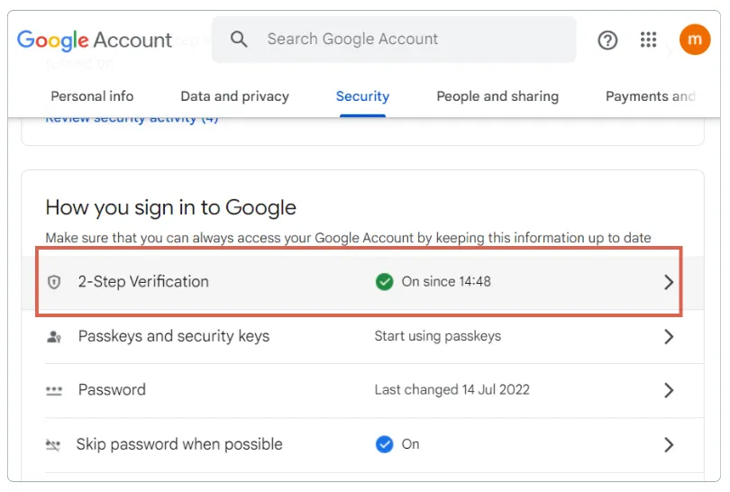Open the Help question mark icon

(x=608, y=40)
